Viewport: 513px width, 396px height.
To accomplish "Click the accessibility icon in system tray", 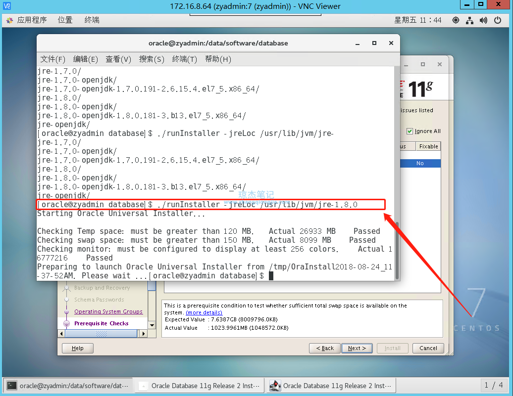I will coord(456,20).
